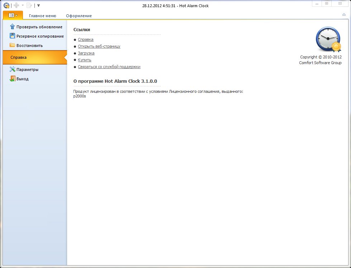Open the orange application menu tab

coord(13,15)
